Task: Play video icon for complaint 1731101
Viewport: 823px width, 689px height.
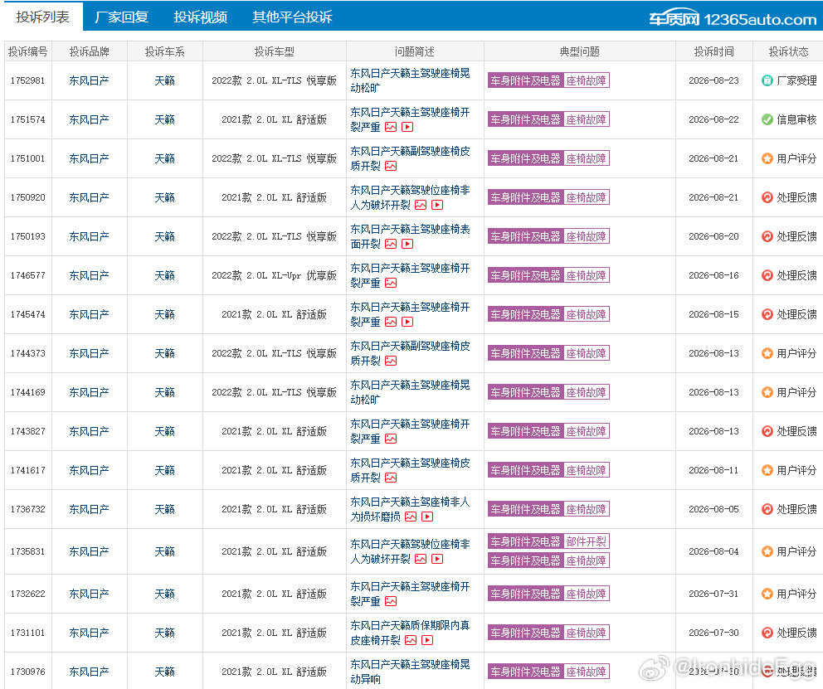Action: click(x=427, y=640)
